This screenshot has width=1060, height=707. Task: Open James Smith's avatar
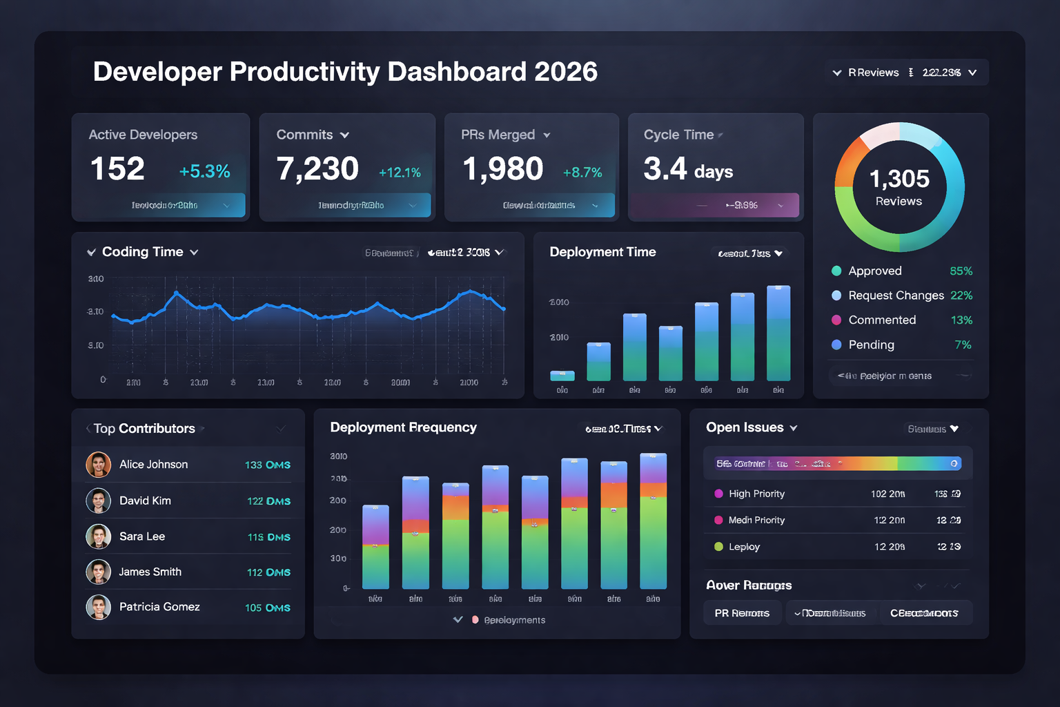tap(99, 572)
